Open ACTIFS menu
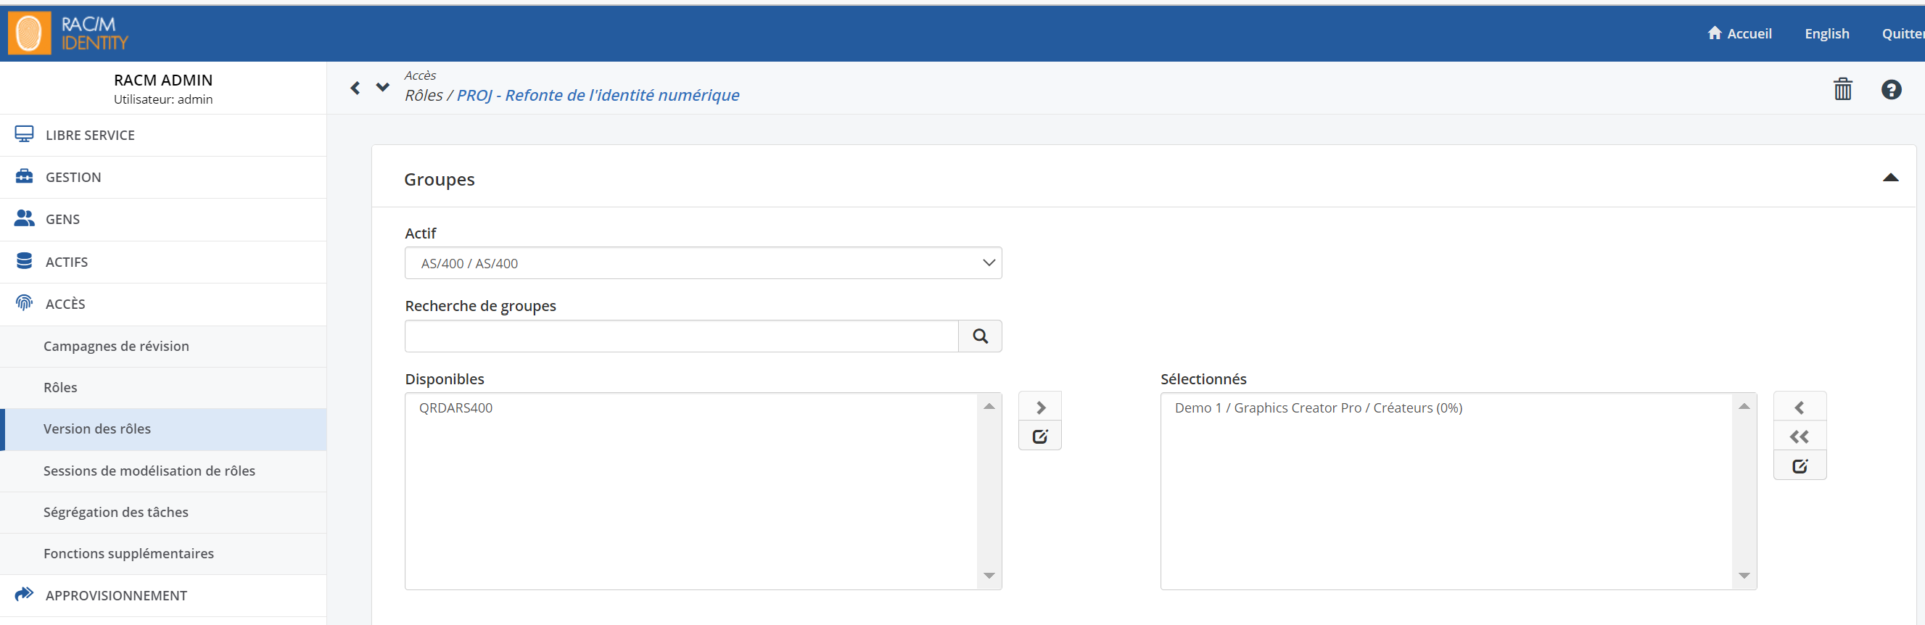This screenshot has width=1925, height=625. tap(163, 262)
